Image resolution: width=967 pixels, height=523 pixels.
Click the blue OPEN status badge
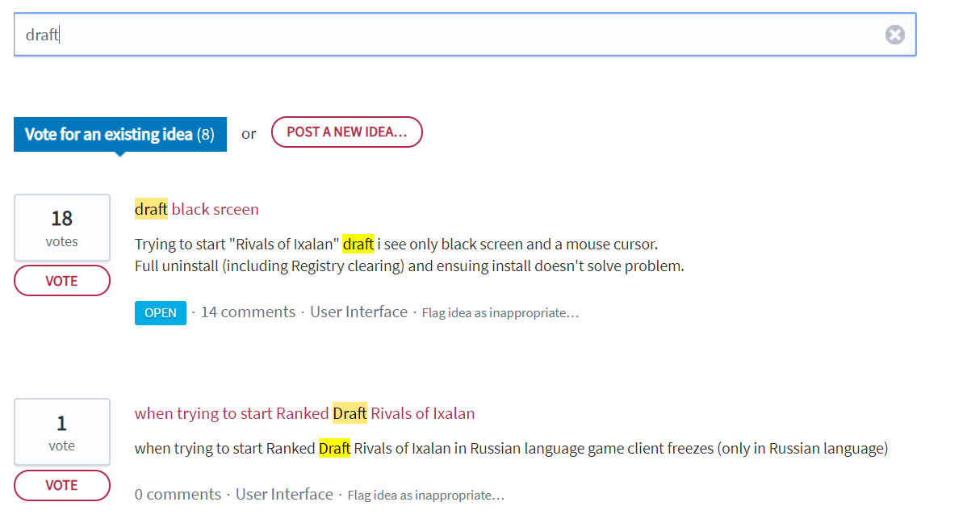(x=160, y=313)
